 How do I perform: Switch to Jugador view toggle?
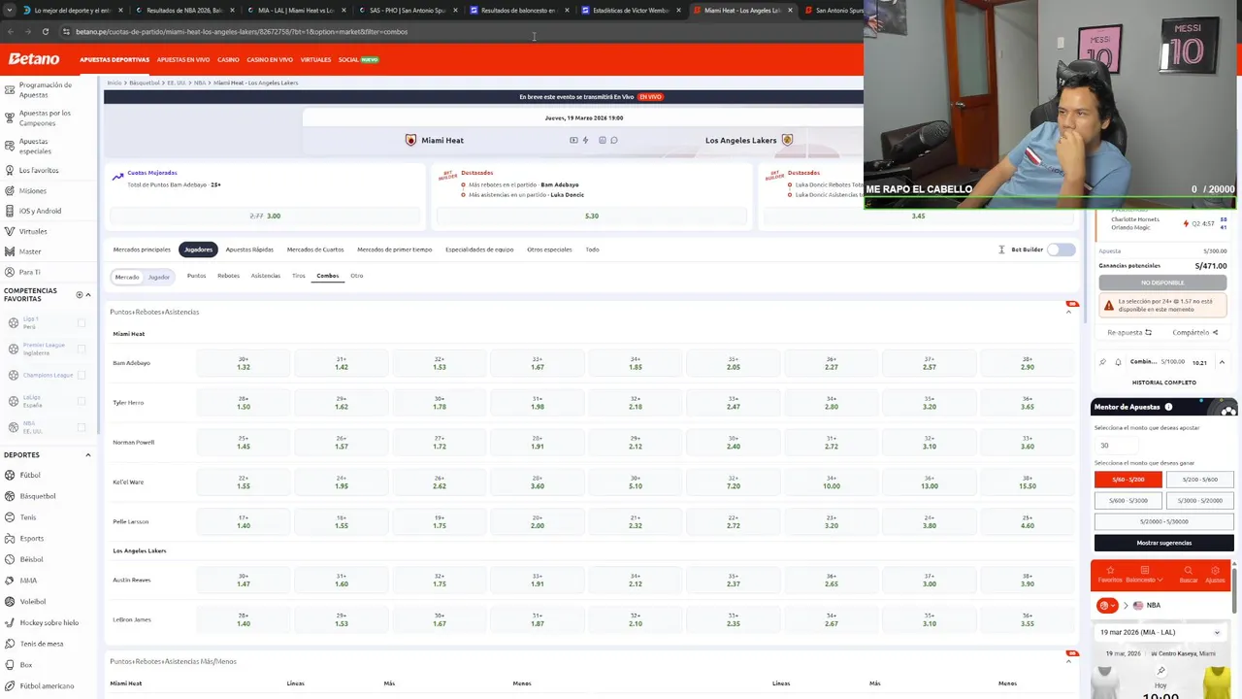click(x=159, y=277)
